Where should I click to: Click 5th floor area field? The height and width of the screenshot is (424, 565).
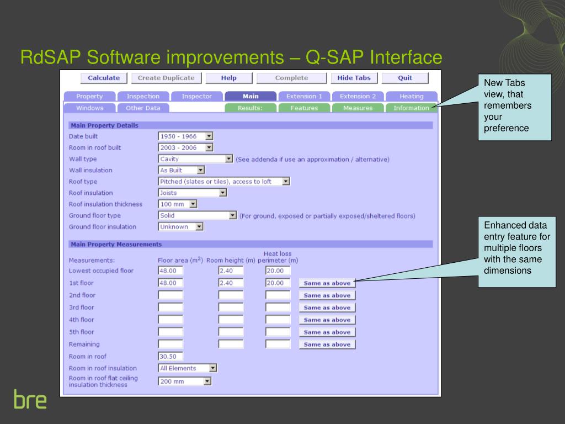tap(170, 332)
